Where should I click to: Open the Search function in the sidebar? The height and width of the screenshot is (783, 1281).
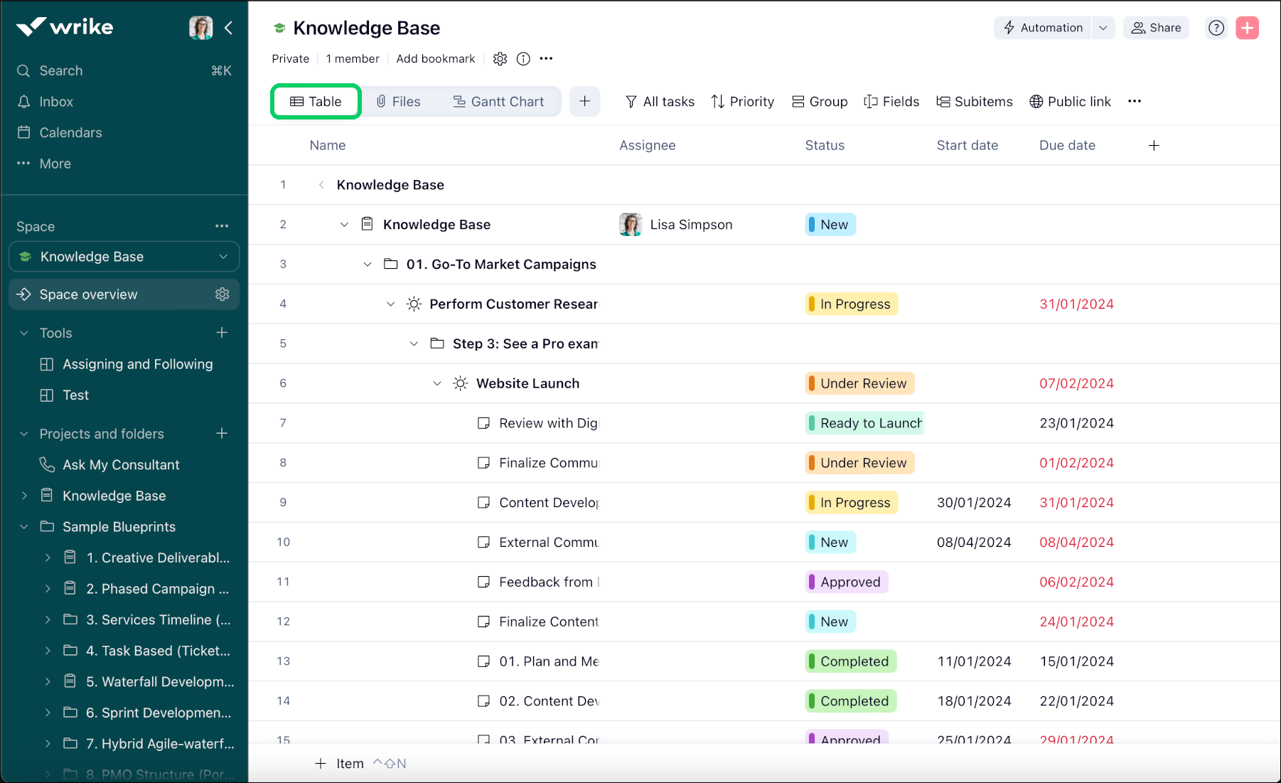tap(60, 70)
